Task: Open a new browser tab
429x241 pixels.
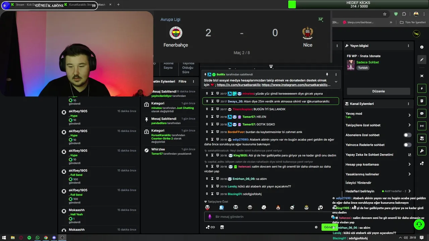Action: (x=118, y=5)
